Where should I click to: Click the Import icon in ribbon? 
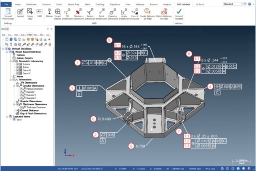(x=20, y=14)
